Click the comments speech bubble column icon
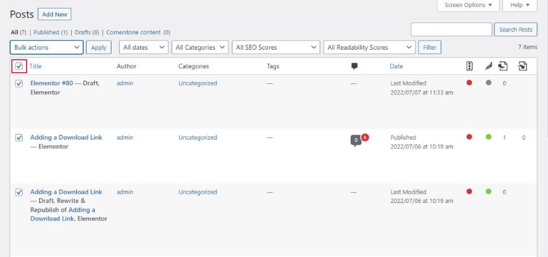The width and height of the screenshot is (548, 257). point(355,66)
